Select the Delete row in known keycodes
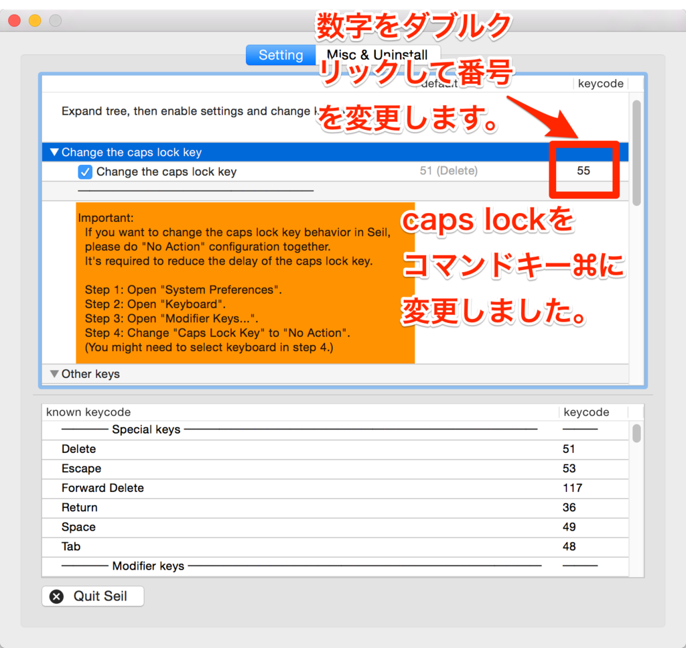 [335, 450]
